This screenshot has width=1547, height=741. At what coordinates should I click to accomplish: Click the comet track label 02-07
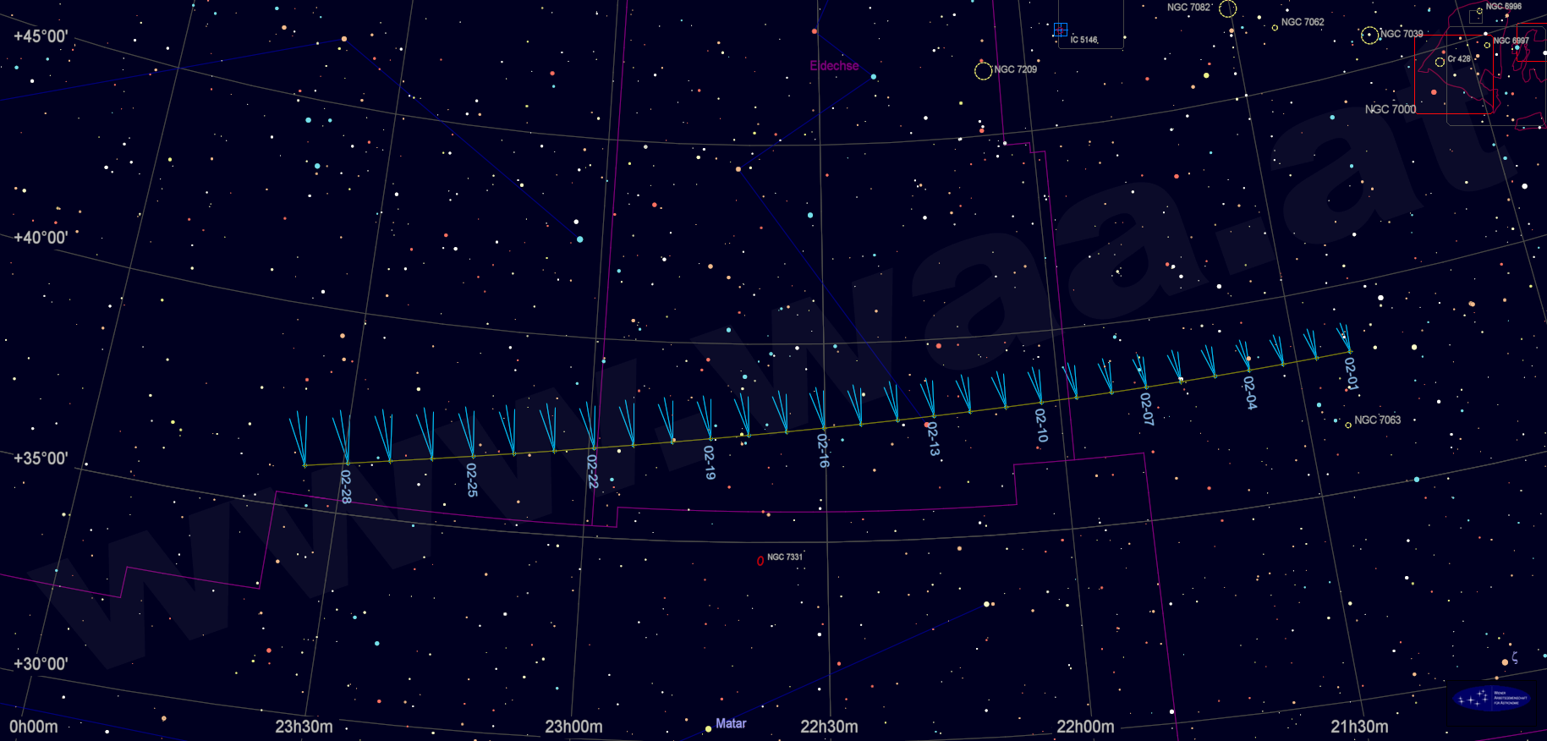(1147, 409)
